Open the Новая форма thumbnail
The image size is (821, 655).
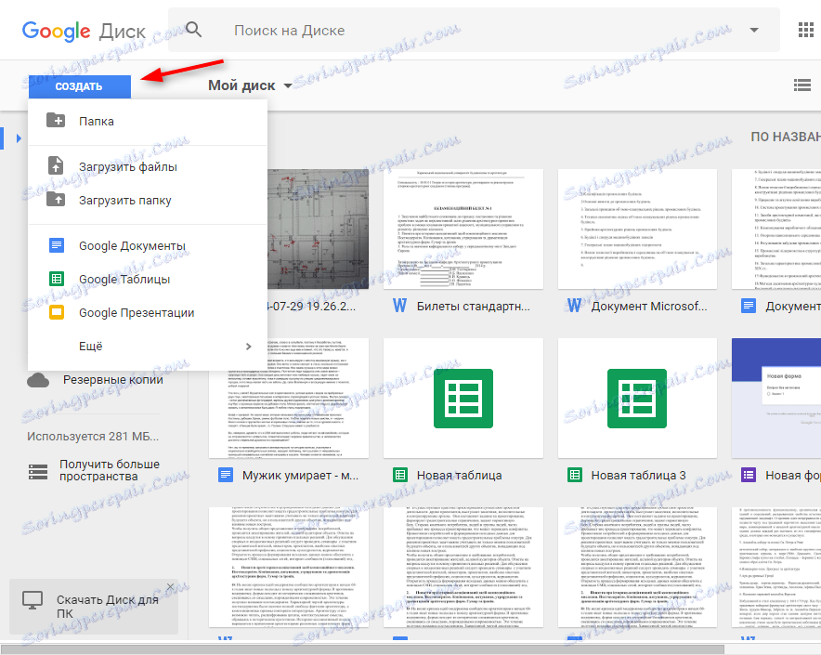tap(776, 399)
